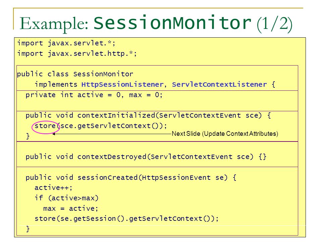Click the contextInitialized method signature
This screenshot has height=242, width=322.
click(148, 115)
